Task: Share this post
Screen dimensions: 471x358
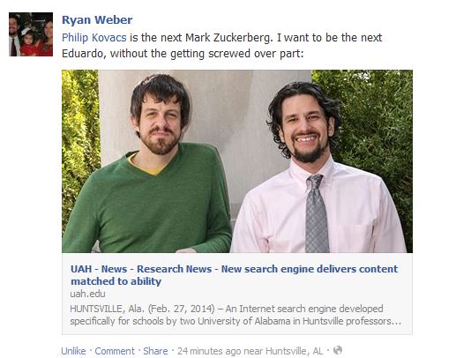Action: [155, 351]
